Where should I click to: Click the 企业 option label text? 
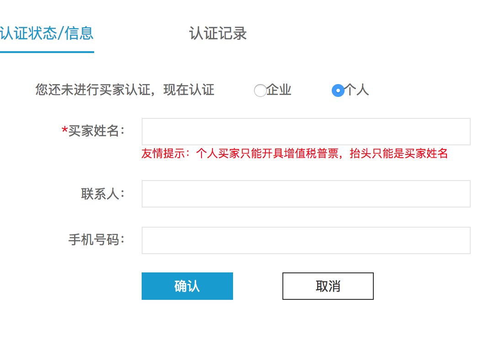279,90
